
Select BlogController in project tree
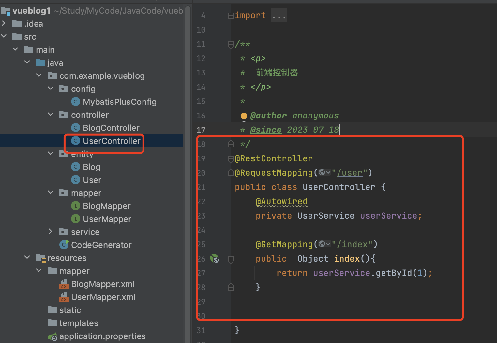(x=111, y=128)
